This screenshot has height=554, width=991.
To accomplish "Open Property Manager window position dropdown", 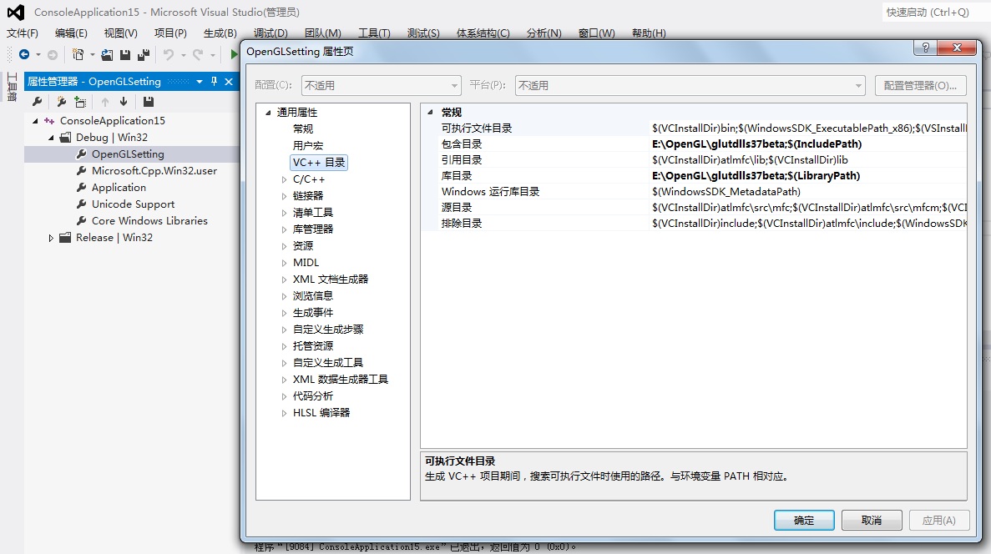I will pyautogui.click(x=199, y=82).
